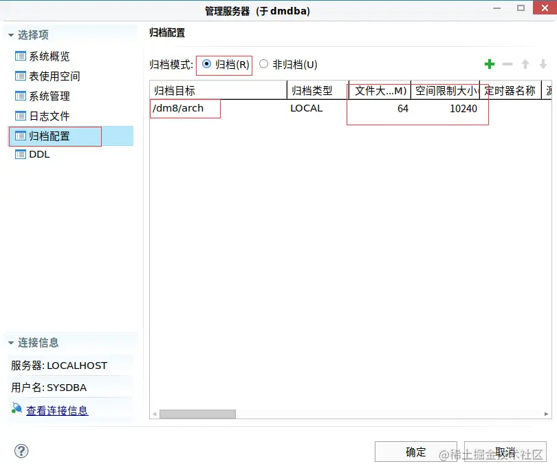Collapse the 连接信息 section

[10, 342]
